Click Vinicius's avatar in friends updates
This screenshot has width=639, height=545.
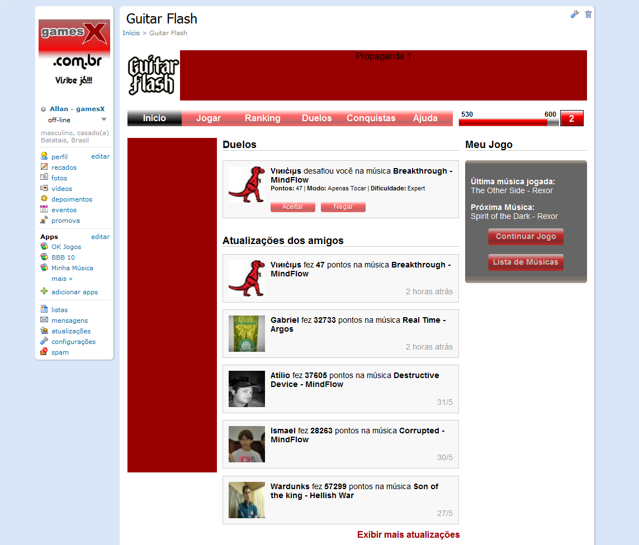[247, 278]
